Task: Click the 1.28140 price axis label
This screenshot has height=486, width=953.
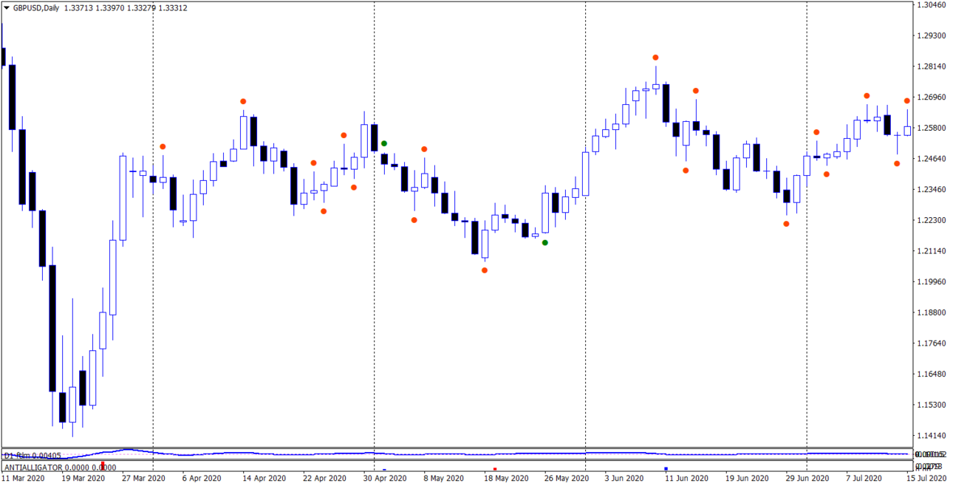Action: pos(932,66)
